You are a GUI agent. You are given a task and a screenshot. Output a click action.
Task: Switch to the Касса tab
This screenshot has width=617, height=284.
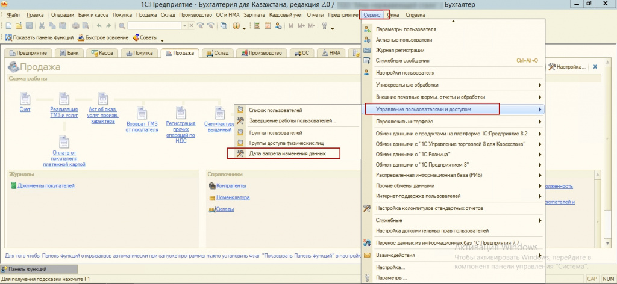(102, 53)
